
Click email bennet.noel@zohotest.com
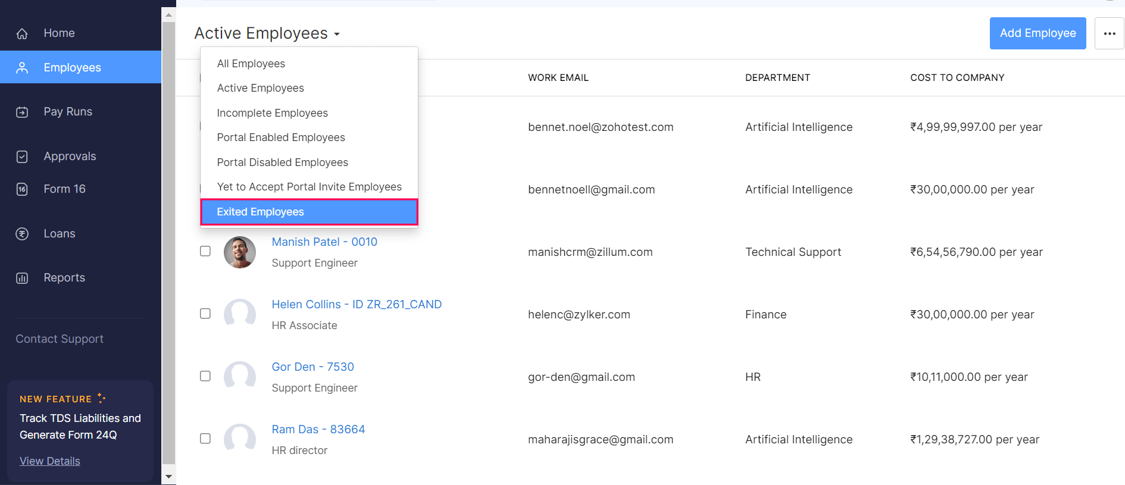click(601, 127)
